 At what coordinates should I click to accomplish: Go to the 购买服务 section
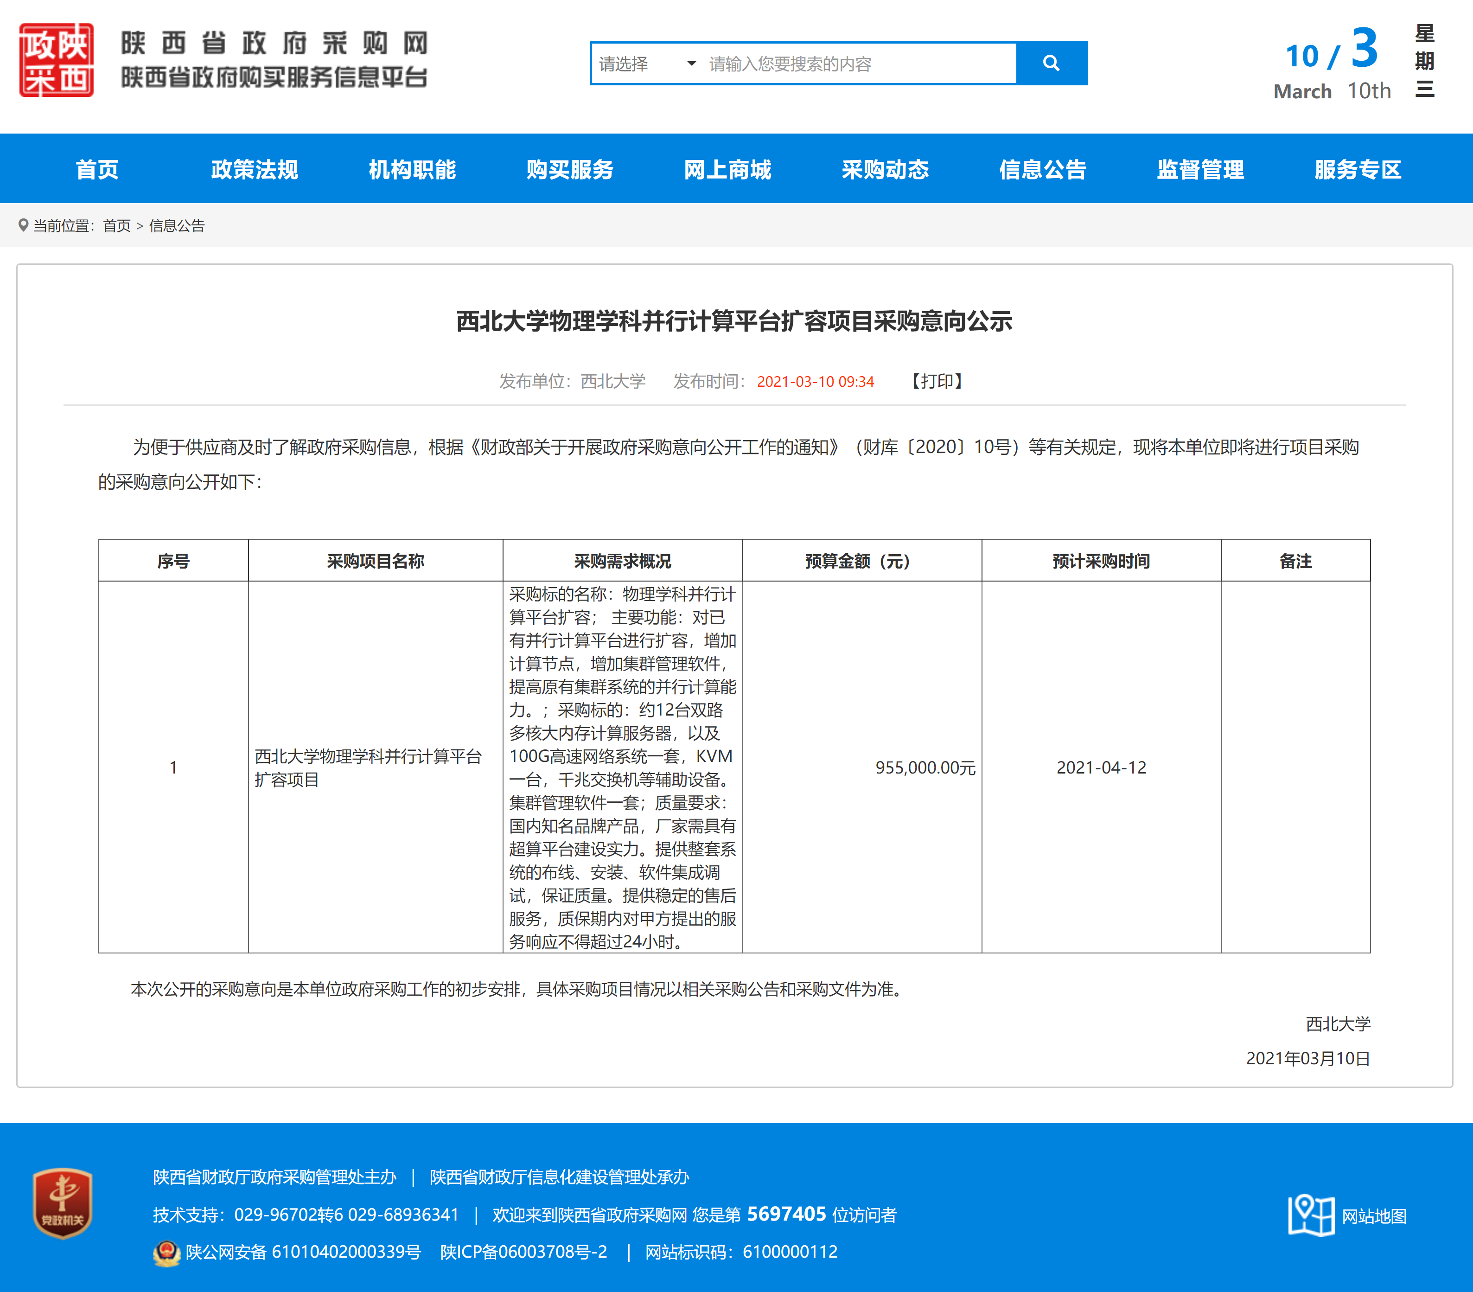point(569,169)
